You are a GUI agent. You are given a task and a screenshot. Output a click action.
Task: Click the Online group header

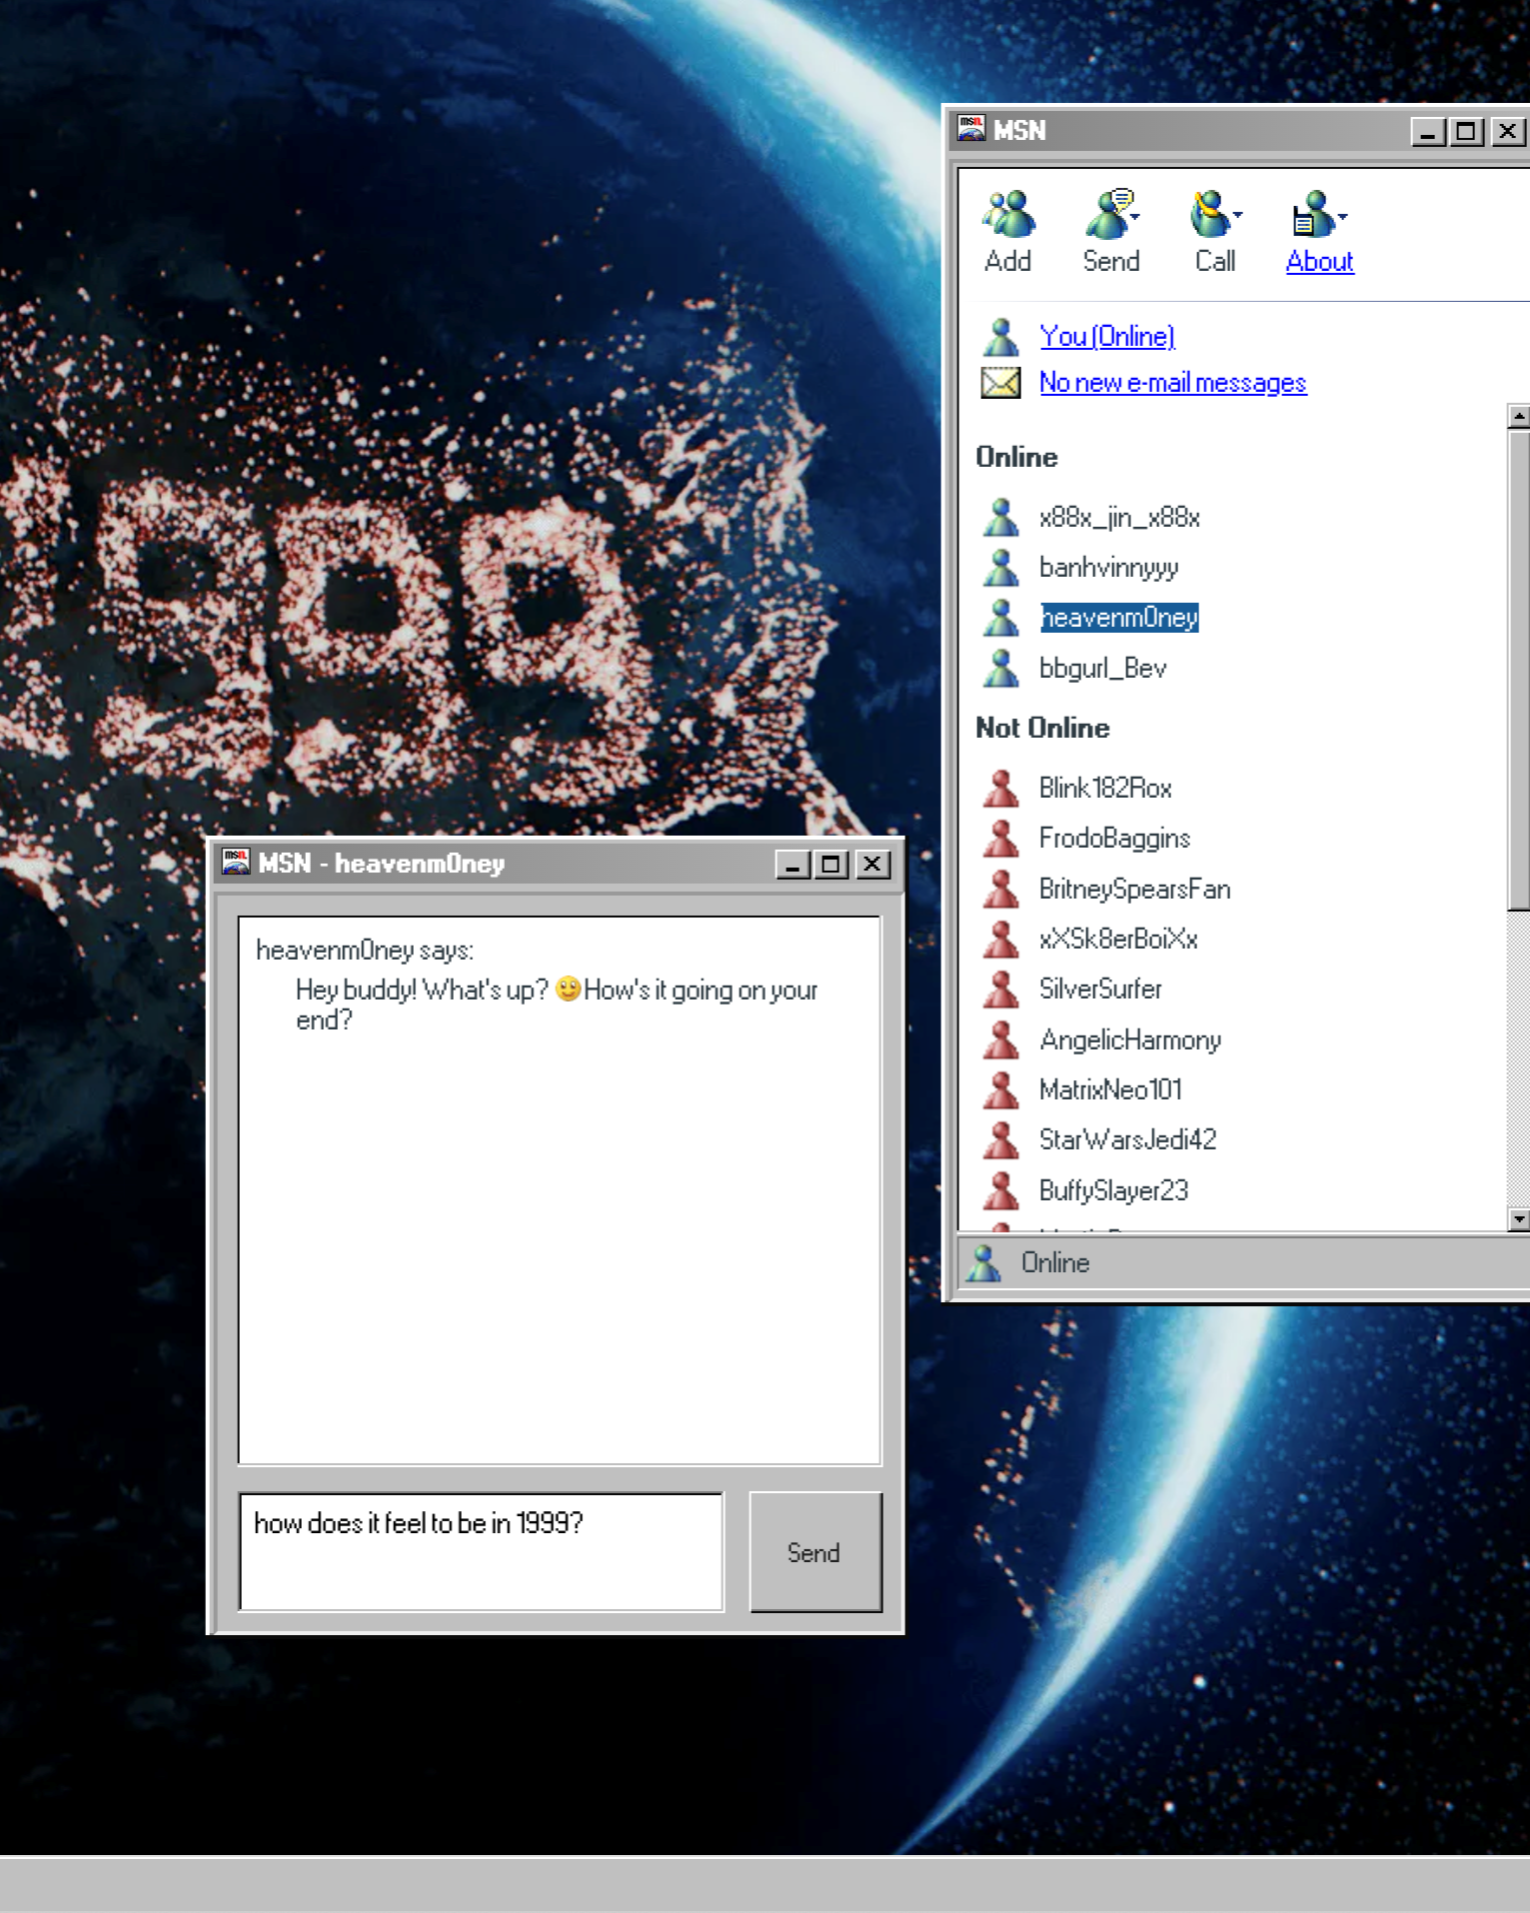[1016, 458]
